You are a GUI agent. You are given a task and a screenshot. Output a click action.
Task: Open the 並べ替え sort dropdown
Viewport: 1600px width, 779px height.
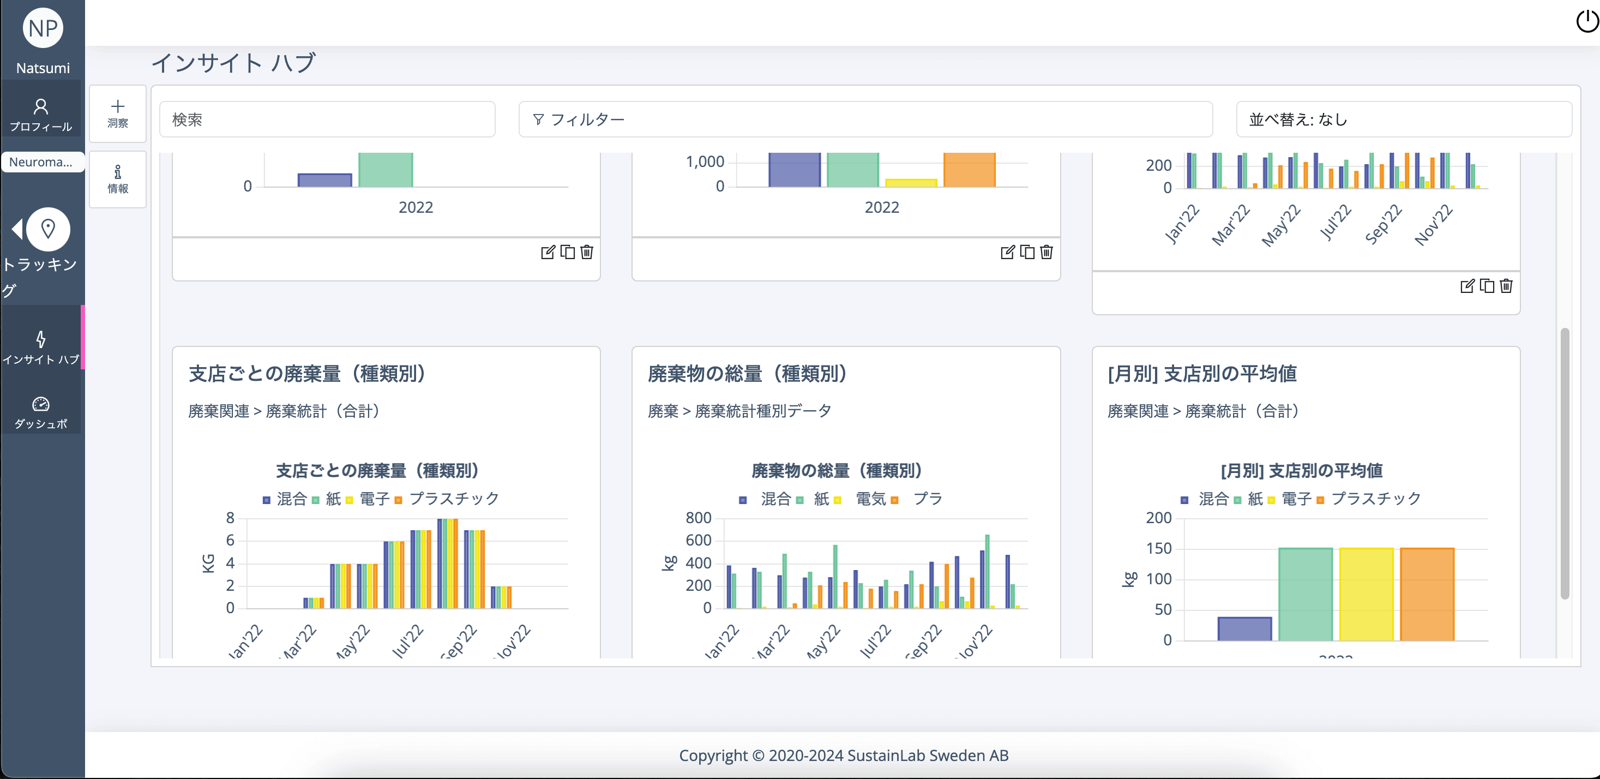pos(1403,119)
